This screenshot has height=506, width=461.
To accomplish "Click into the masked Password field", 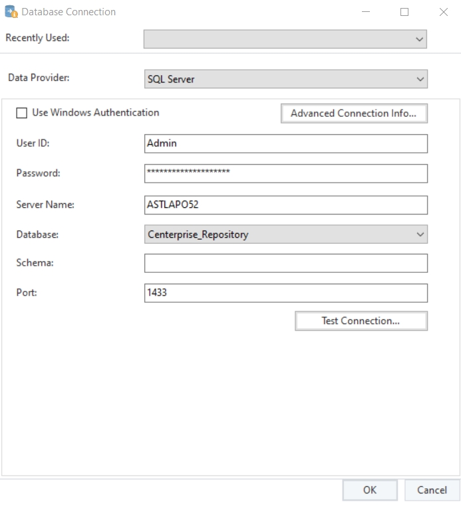I will click(x=285, y=173).
